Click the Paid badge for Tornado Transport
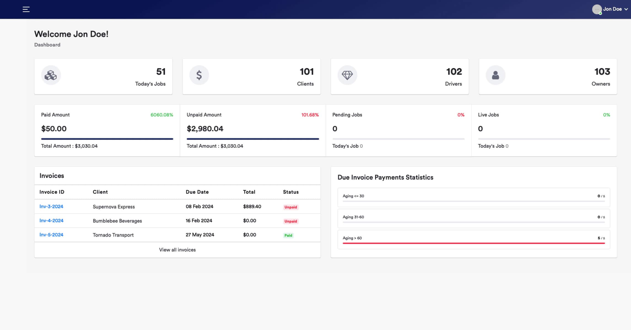The image size is (631, 330). 288,235
